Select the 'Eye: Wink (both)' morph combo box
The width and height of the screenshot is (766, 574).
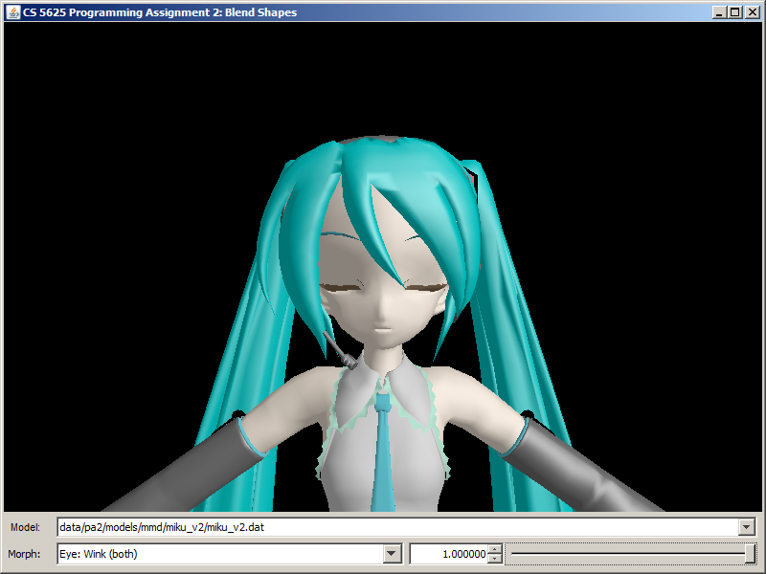pyautogui.click(x=220, y=554)
